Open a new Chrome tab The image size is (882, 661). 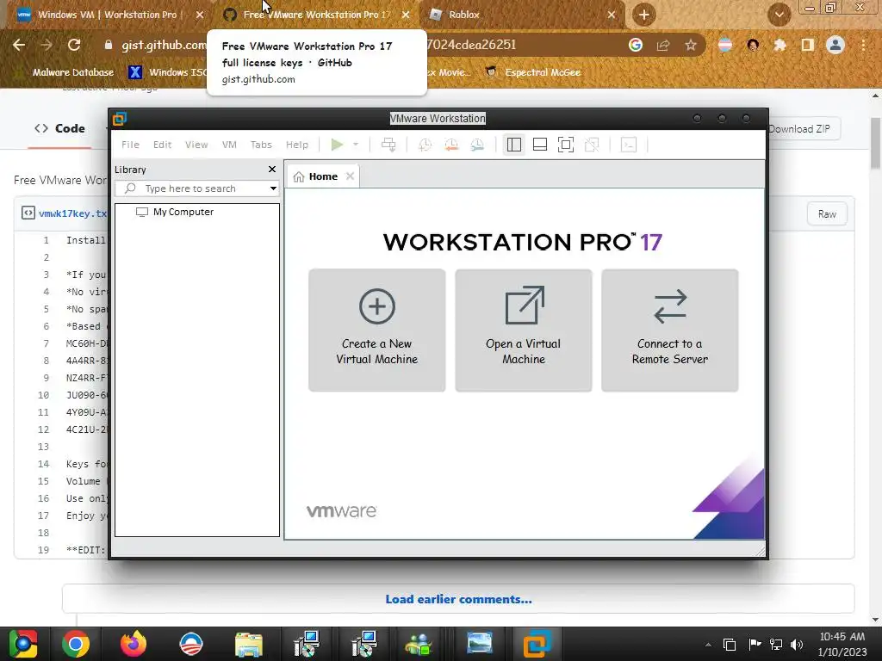tap(644, 15)
